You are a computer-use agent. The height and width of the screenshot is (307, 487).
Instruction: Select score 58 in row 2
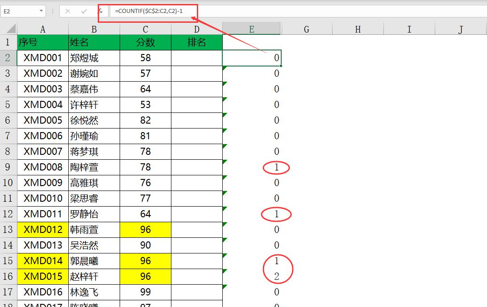click(146, 58)
